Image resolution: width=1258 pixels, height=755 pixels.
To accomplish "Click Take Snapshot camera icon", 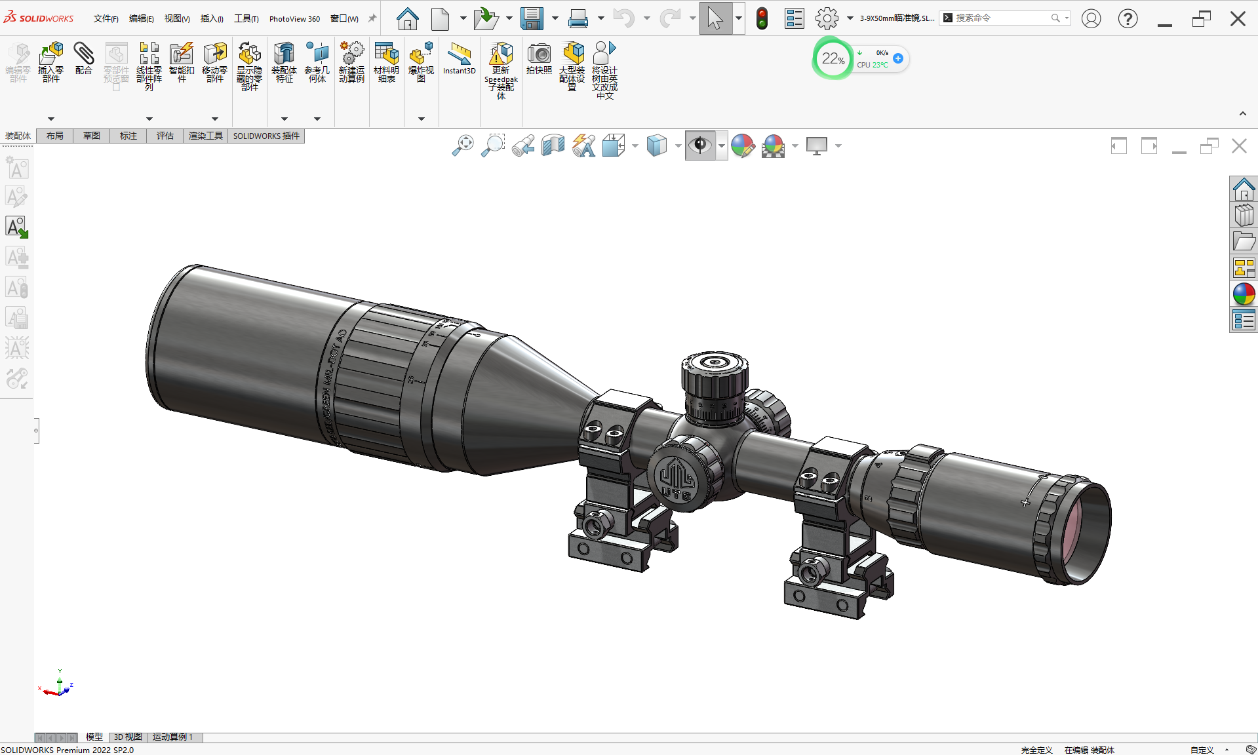I will [539, 58].
